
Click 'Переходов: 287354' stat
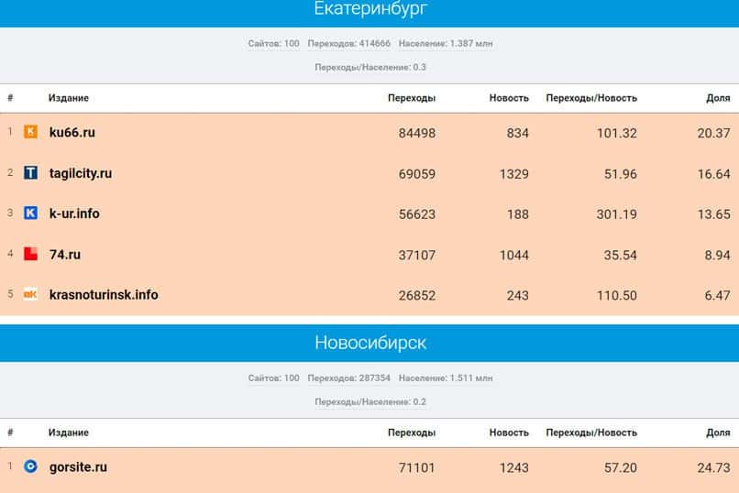349,378
